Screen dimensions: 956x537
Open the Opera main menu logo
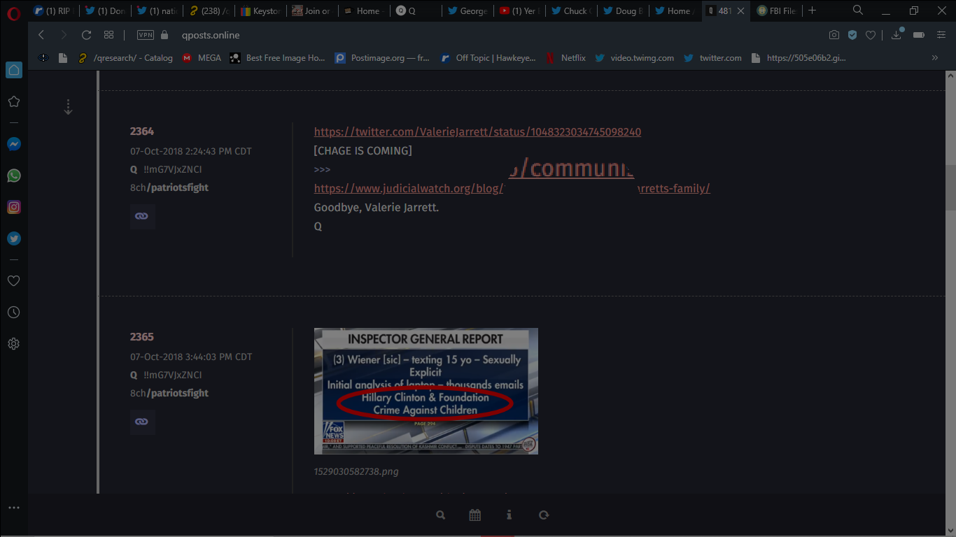click(x=14, y=12)
